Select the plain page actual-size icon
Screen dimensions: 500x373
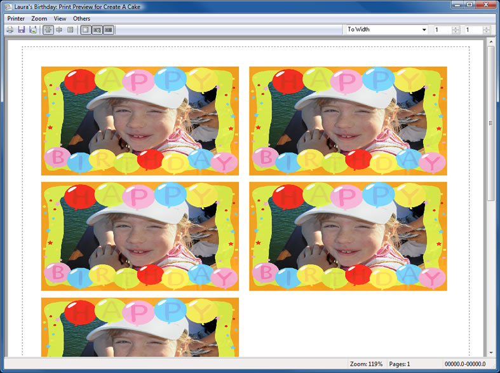click(70, 30)
